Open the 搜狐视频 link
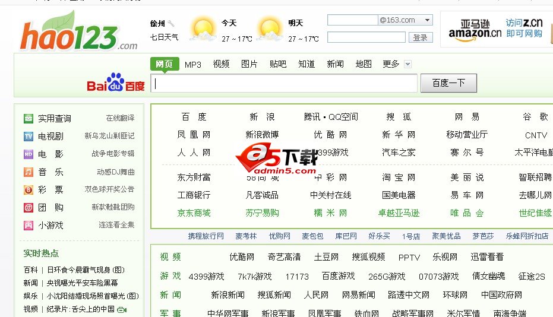 [x=368, y=257]
